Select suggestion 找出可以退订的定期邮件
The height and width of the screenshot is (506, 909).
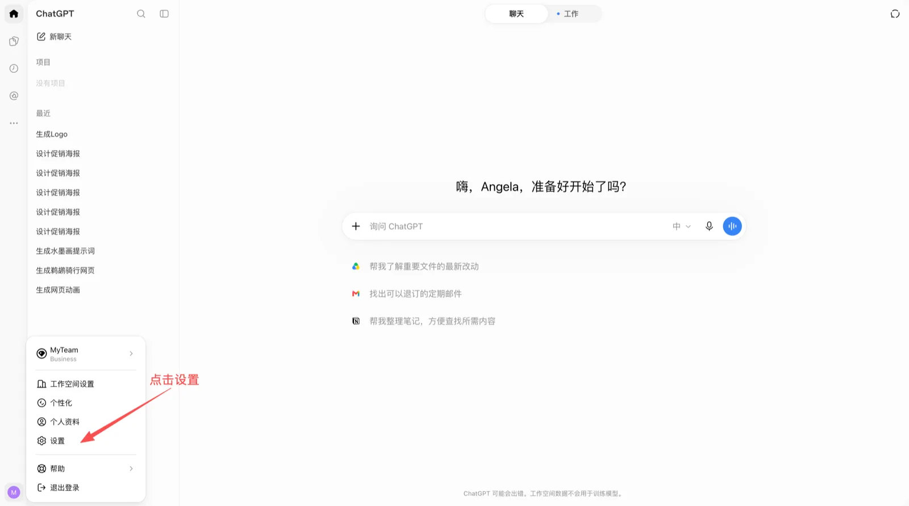(x=415, y=293)
